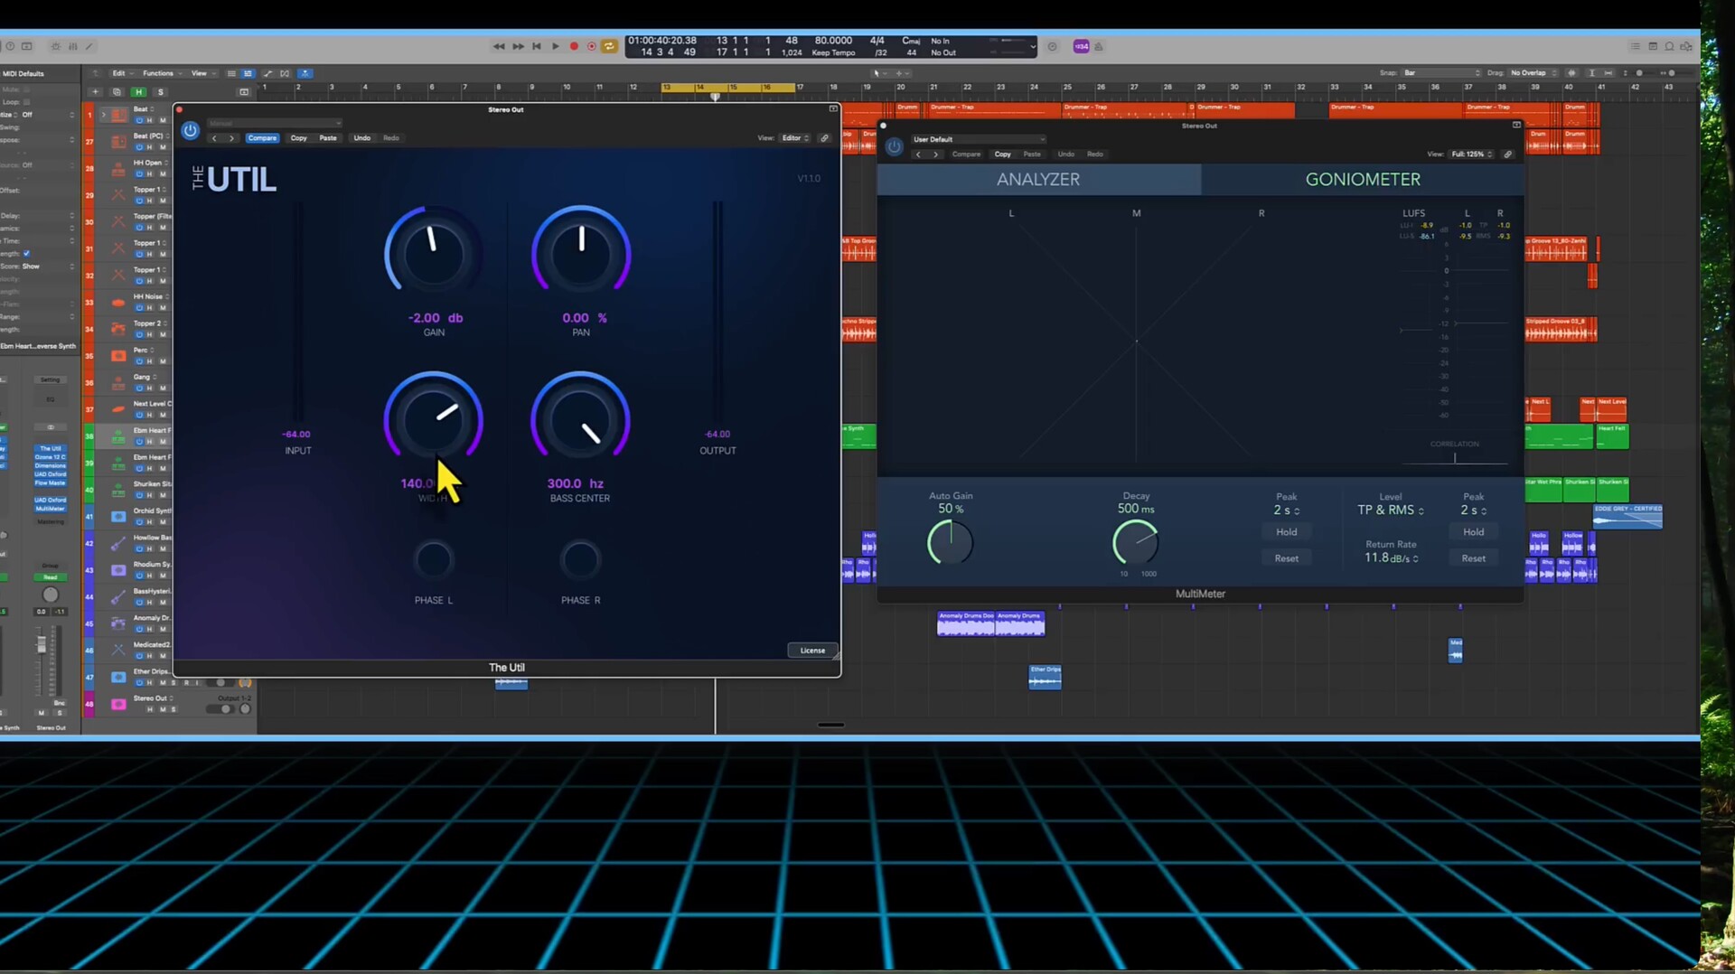Click the purple 1234 count-in icon

[x=1081, y=46]
